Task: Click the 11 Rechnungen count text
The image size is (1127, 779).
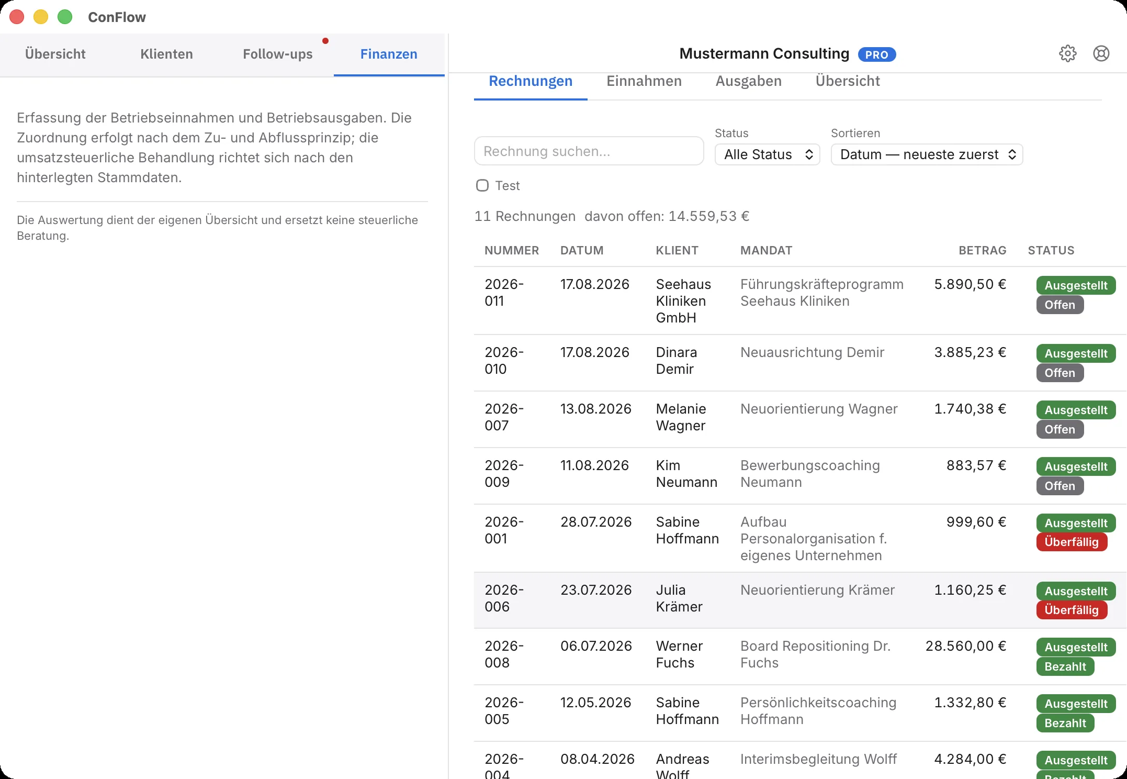Action: click(x=525, y=216)
